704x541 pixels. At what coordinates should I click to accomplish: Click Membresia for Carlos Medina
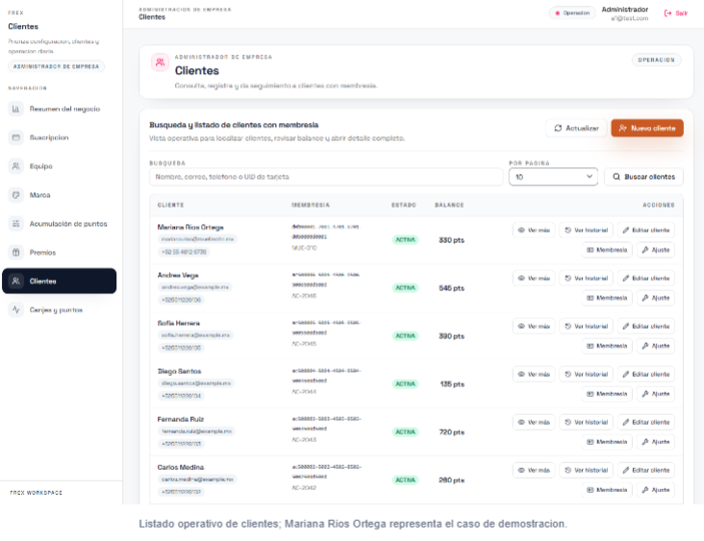(607, 490)
